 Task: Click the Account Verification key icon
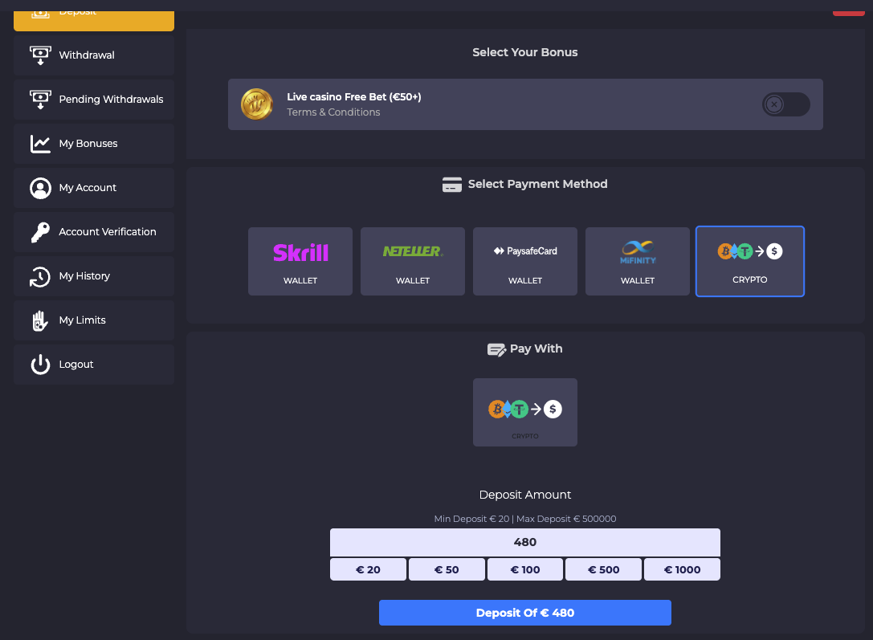(40, 232)
